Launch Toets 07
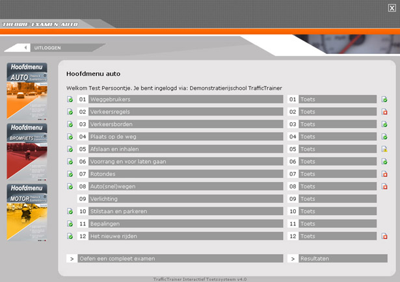400x282 pixels. [332, 174]
